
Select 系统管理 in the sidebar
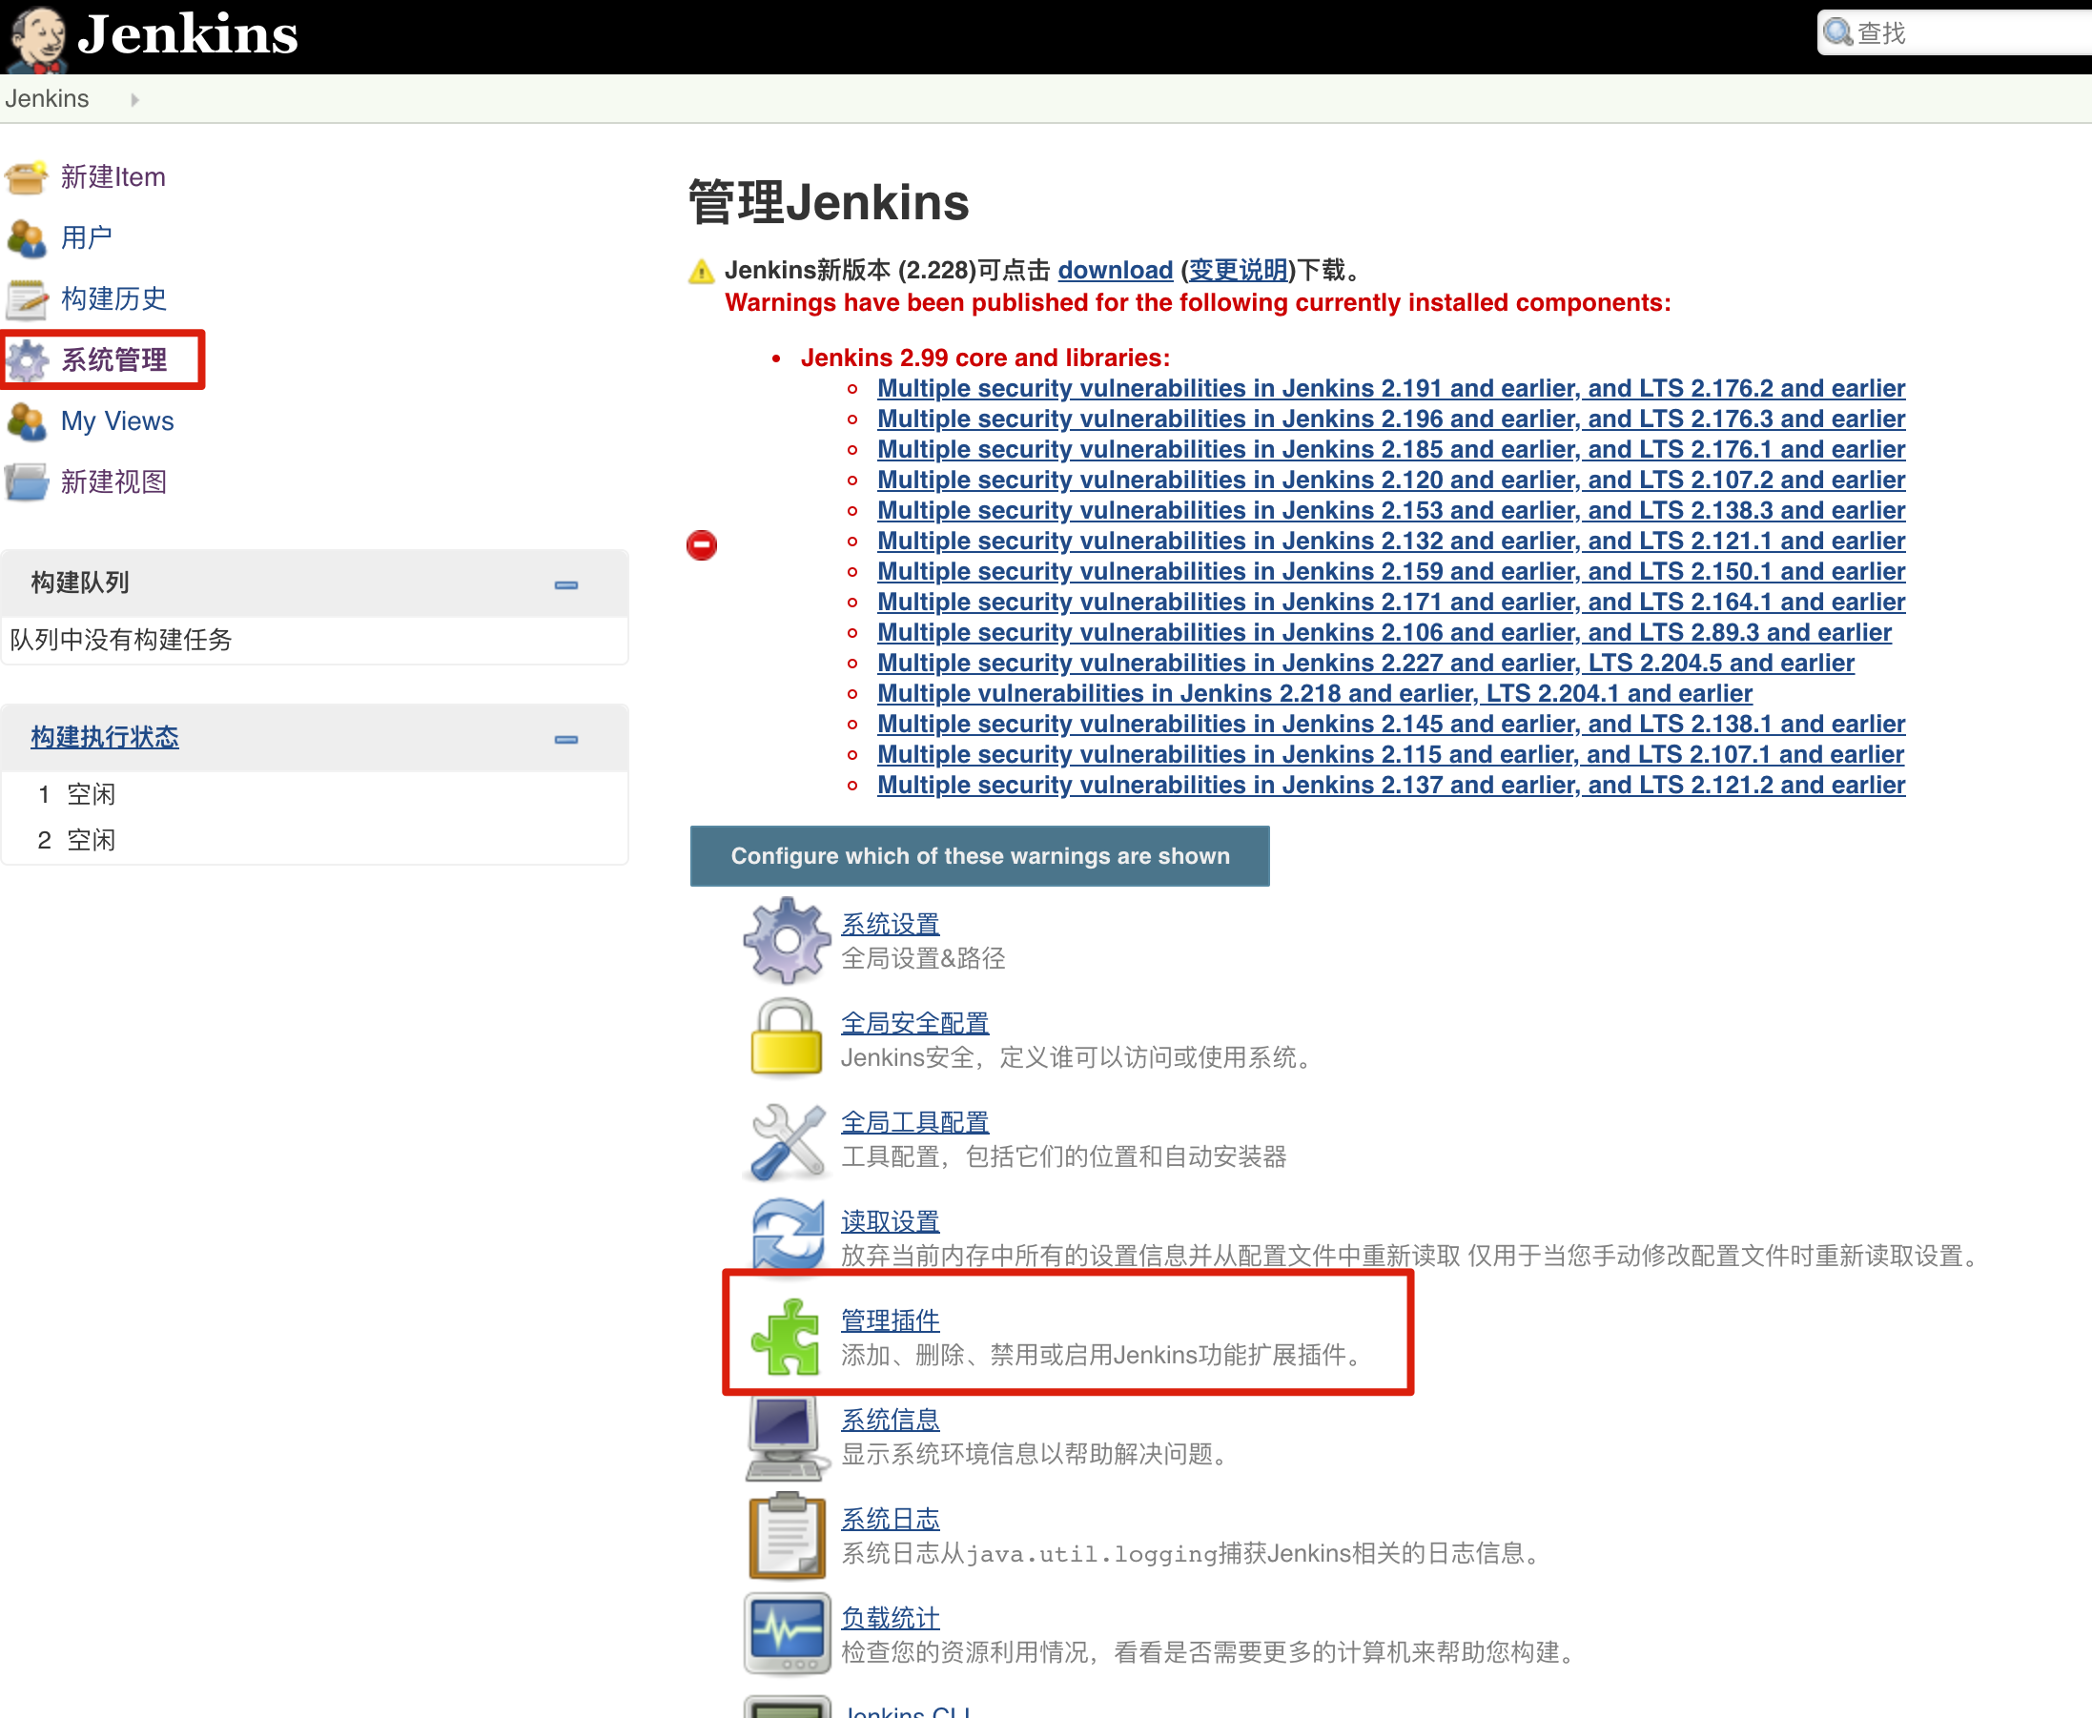(x=113, y=360)
